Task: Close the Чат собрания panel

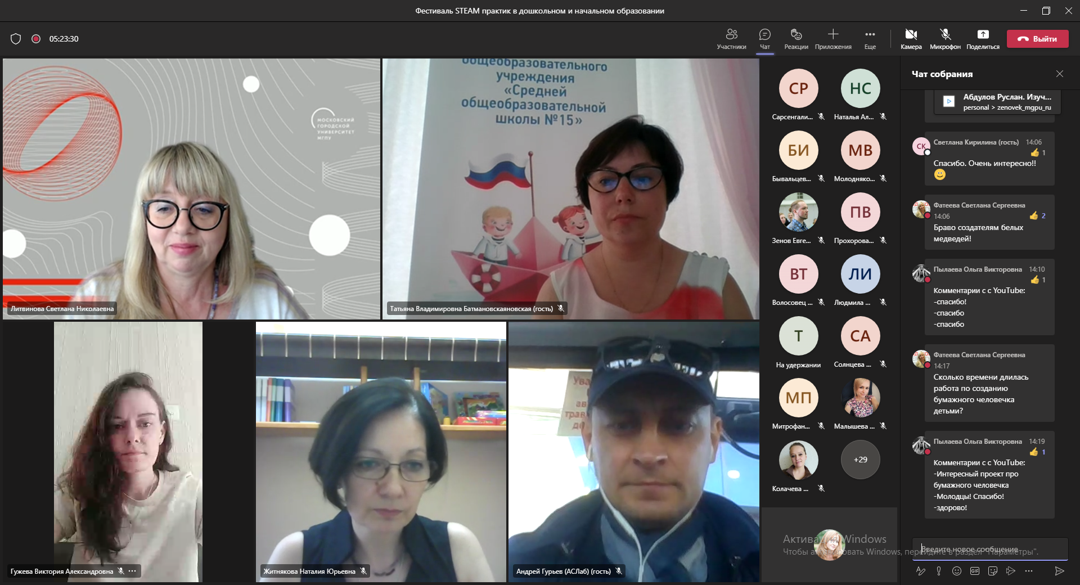Action: 1060,74
